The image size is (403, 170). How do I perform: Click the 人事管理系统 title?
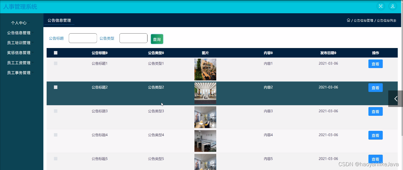(20, 6)
